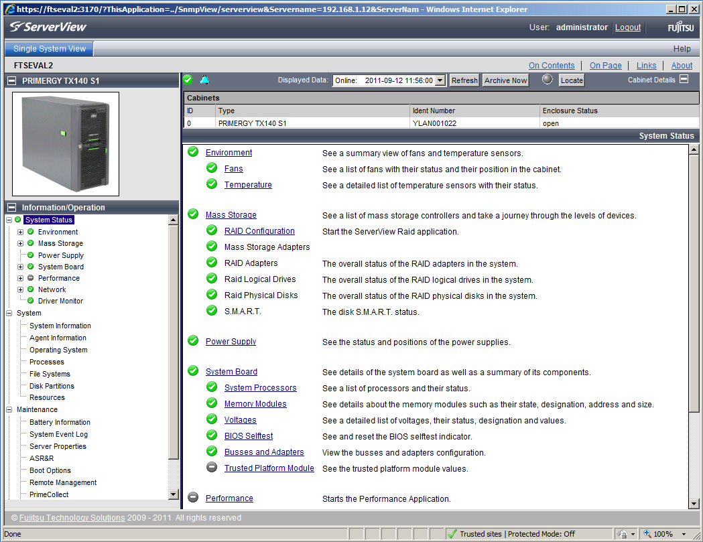
Task: Expand the Environment tree node
Action: [x=20, y=232]
